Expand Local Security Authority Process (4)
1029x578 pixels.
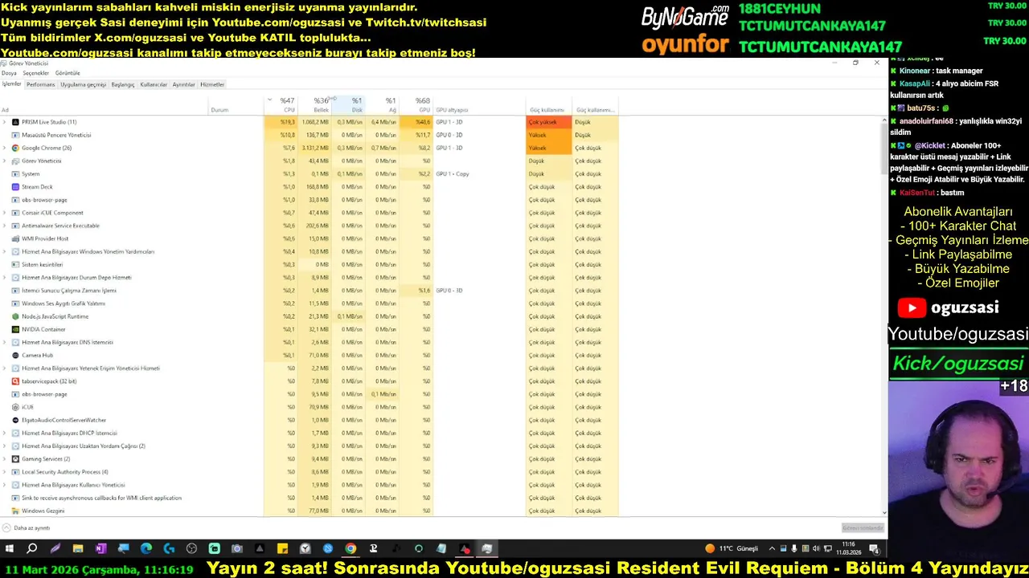click(x=5, y=472)
